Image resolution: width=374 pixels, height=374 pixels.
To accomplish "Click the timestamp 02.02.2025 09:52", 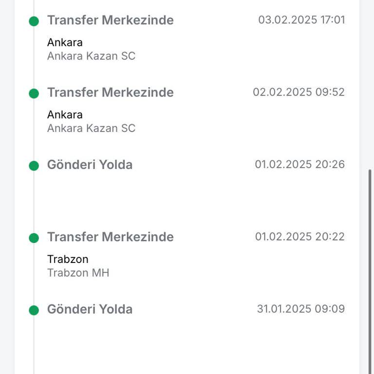I will [299, 92].
